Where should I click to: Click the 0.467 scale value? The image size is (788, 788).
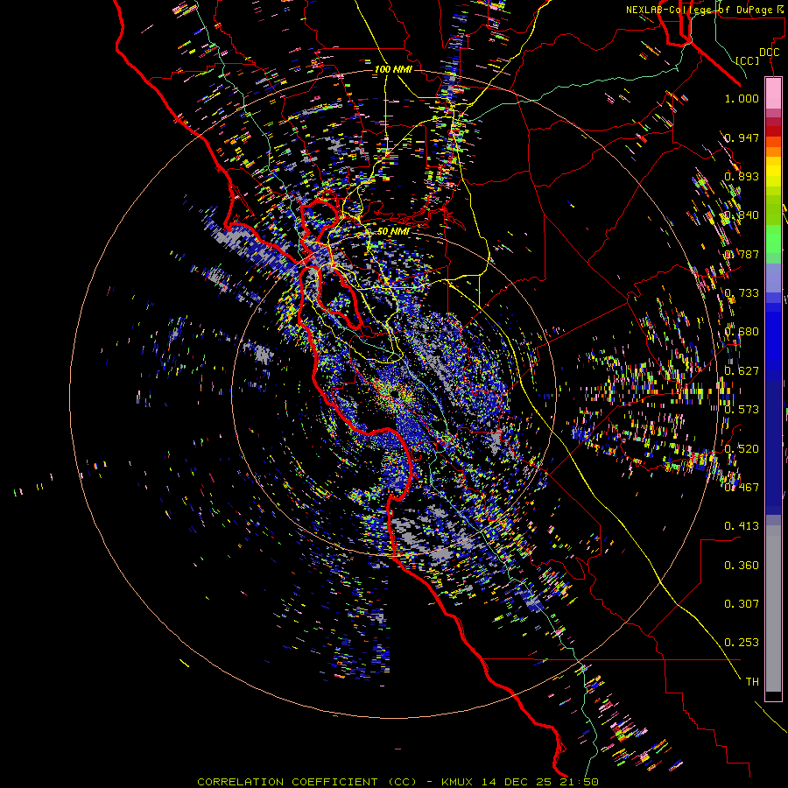coord(742,487)
